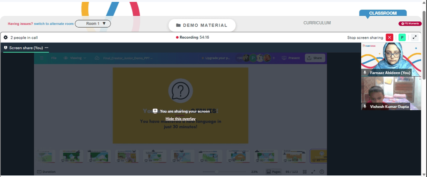
Task: Click scrollbar down arrow
Action: pos(424,175)
